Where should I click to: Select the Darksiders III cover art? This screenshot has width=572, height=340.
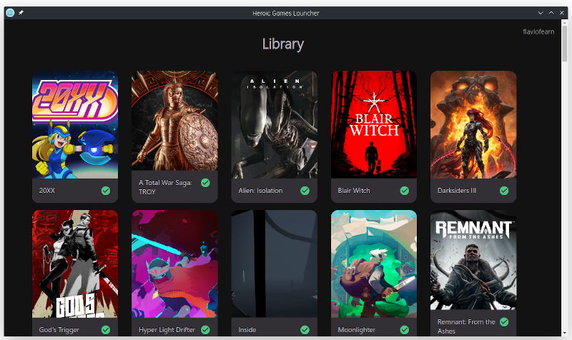[x=473, y=124]
